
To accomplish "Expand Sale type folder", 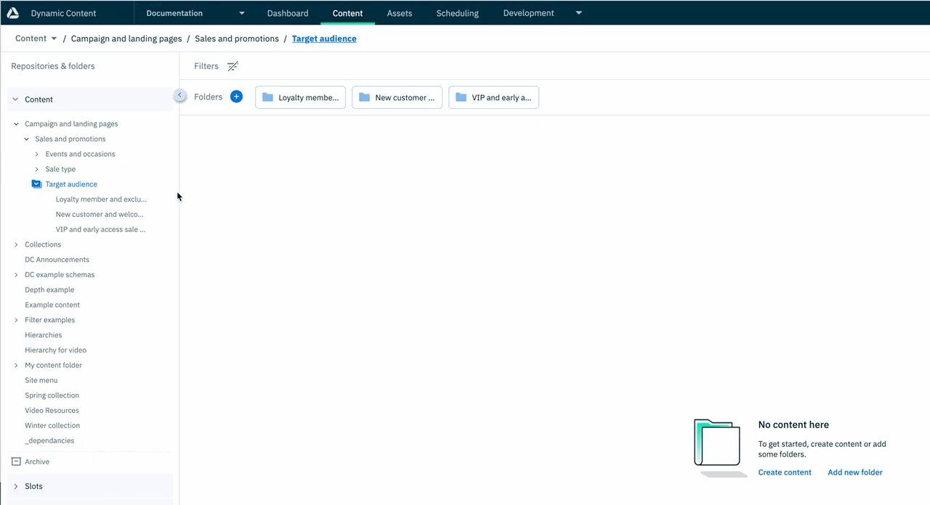I will 37,169.
